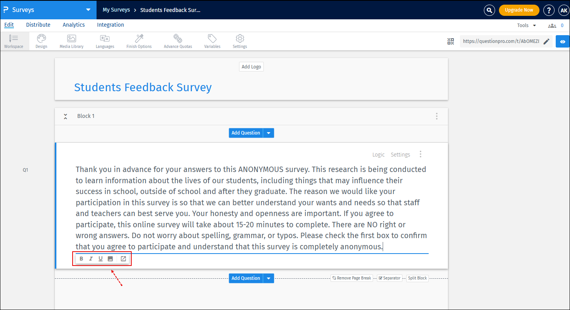Click the survey preview eye icon
Screen dimensions: 570x310
point(563,41)
